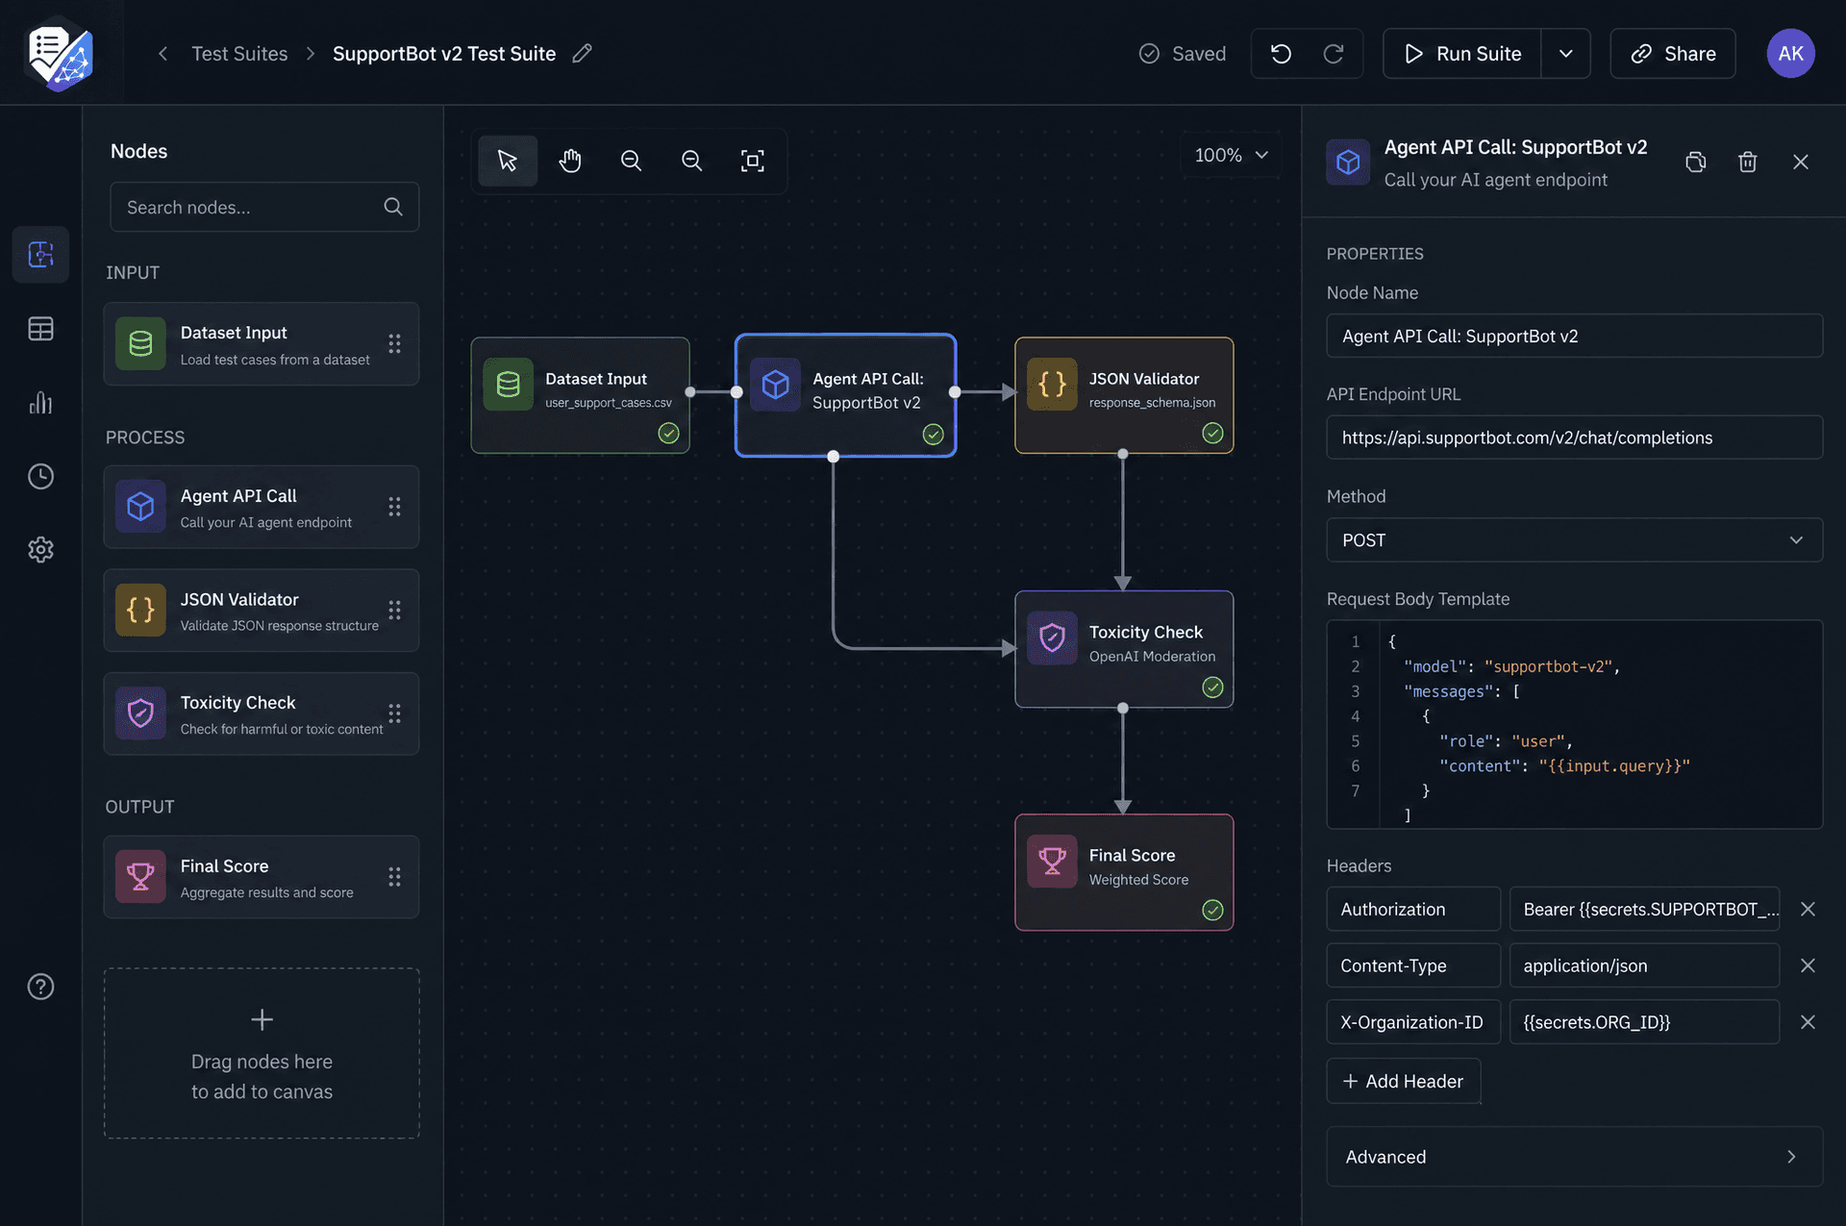The image size is (1846, 1226).
Task: Click the redo arrow icon
Action: [1334, 54]
